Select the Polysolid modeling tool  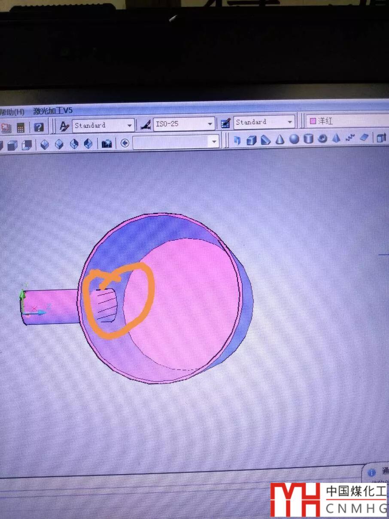pos(237,140)
